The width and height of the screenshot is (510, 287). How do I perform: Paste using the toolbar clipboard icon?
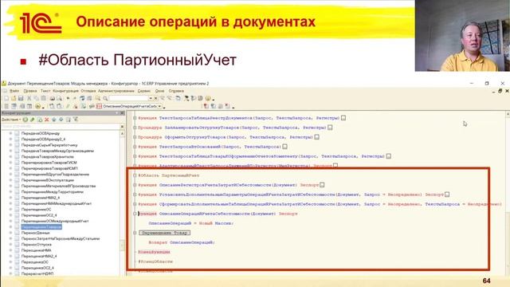coord(43,98)
